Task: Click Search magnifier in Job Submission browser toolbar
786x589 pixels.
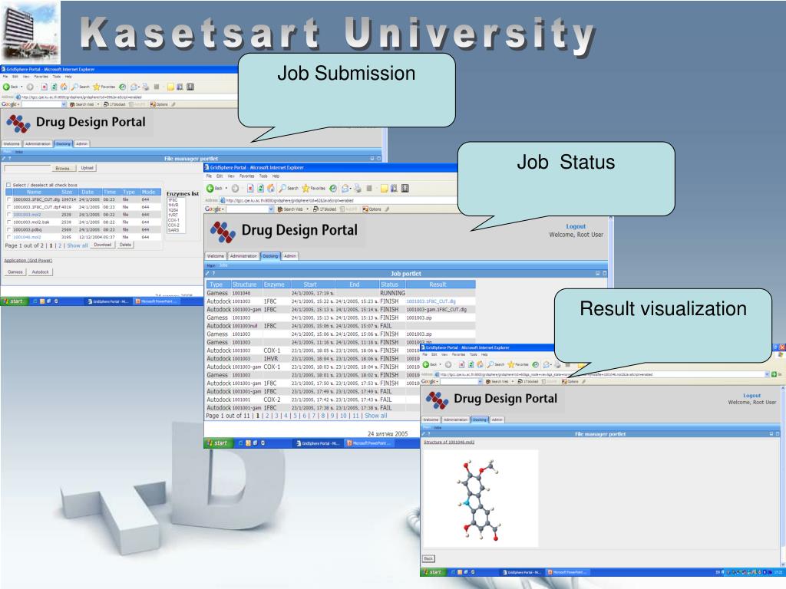Action: pyautogui.click(x=74, y=87)
